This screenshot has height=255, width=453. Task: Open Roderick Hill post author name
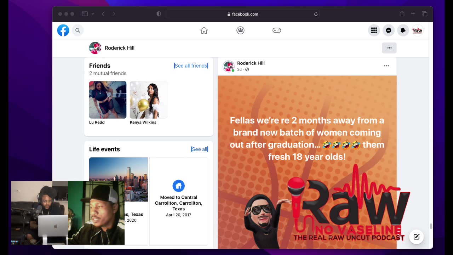[x=251, y=63]
